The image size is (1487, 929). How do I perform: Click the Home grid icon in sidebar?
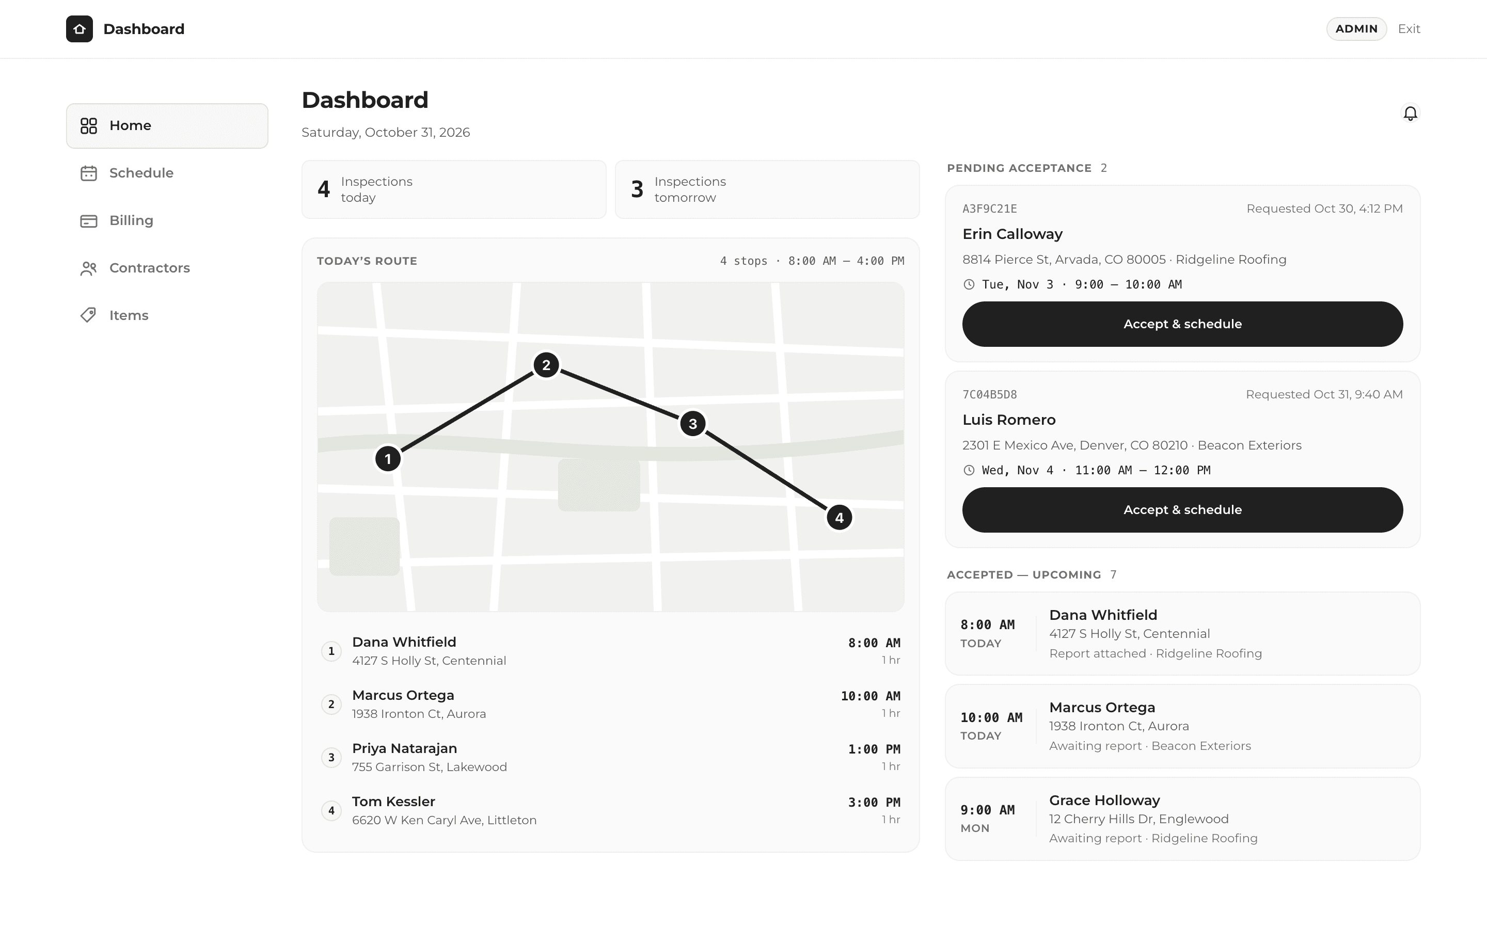[88, 126]
